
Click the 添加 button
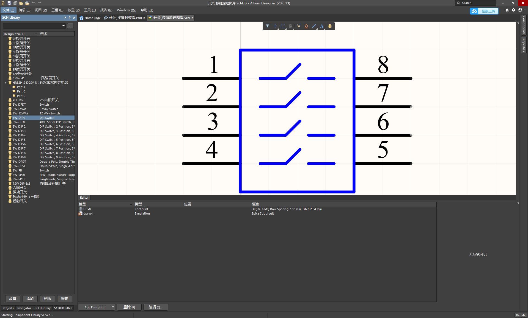coord(30,299)
